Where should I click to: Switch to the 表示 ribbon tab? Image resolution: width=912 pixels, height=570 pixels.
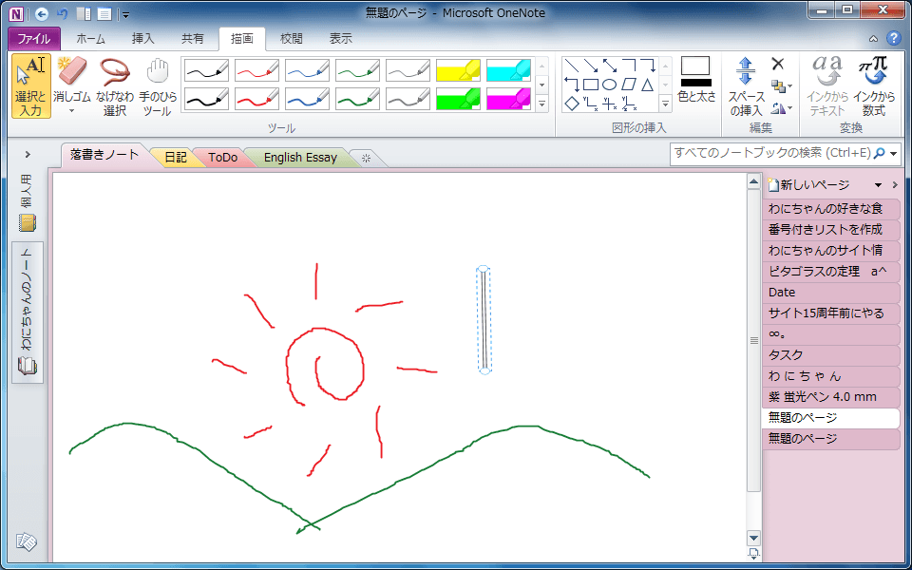coord(340,39)
